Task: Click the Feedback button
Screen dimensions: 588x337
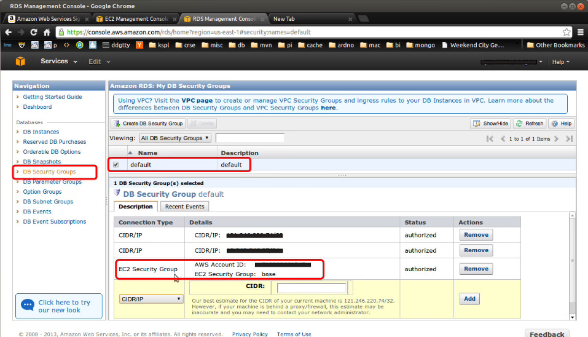Action: coord(547,334)
